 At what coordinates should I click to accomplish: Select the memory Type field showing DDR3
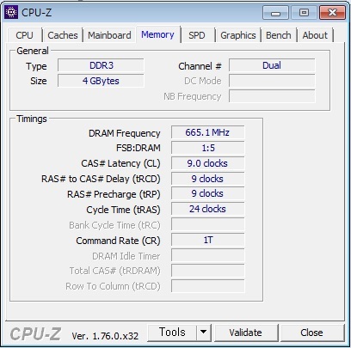click(x=101, y=65)
